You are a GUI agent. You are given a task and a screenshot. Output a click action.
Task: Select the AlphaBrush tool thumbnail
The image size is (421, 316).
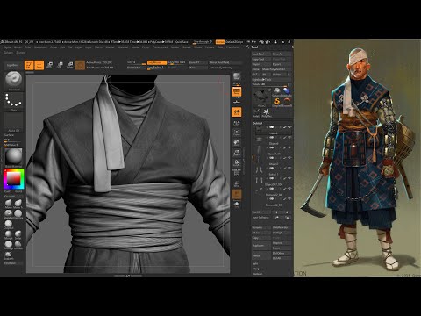287,91
